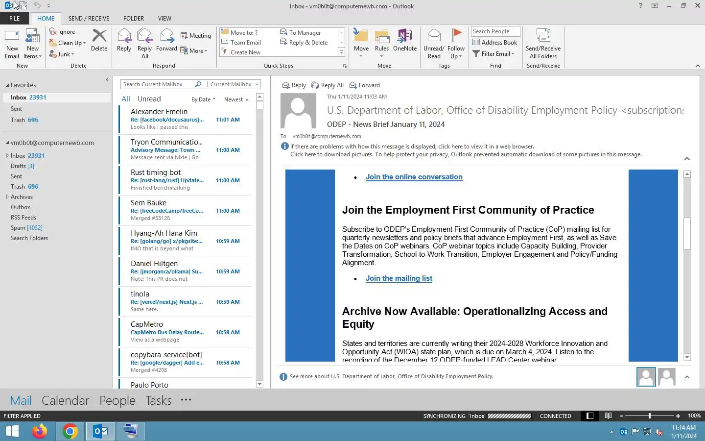Open the Address Book
The width and height of the screenshot is (705, 441).
[494, 43]
